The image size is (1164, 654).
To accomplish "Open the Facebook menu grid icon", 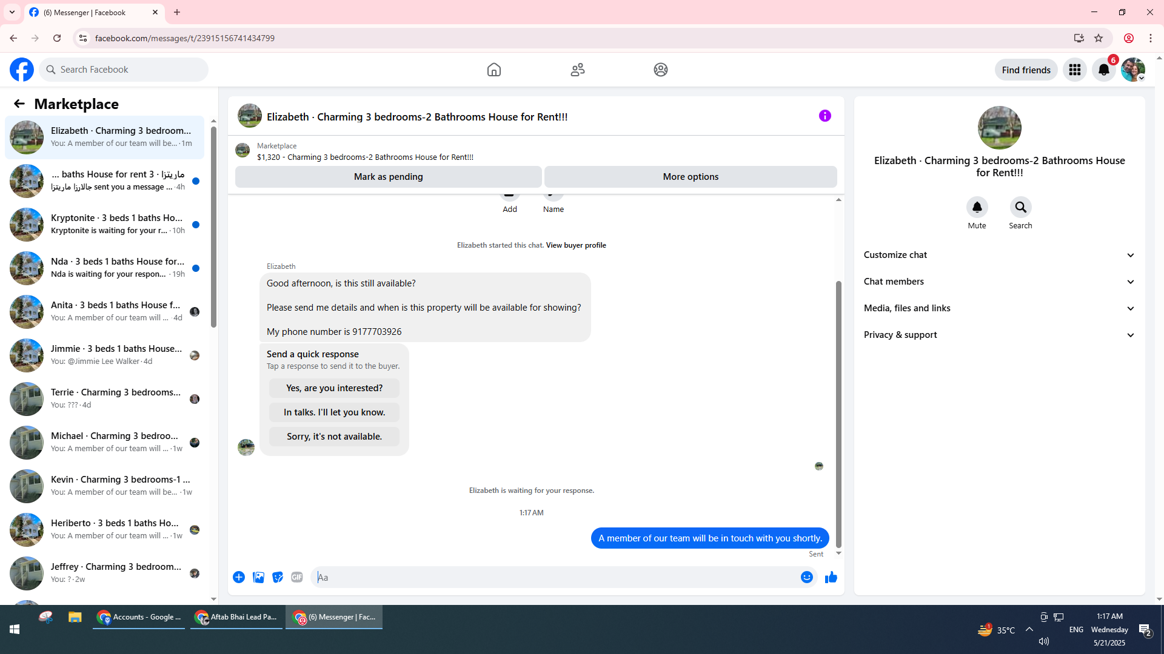I will pyautogui.click(x=1074, y=70).
